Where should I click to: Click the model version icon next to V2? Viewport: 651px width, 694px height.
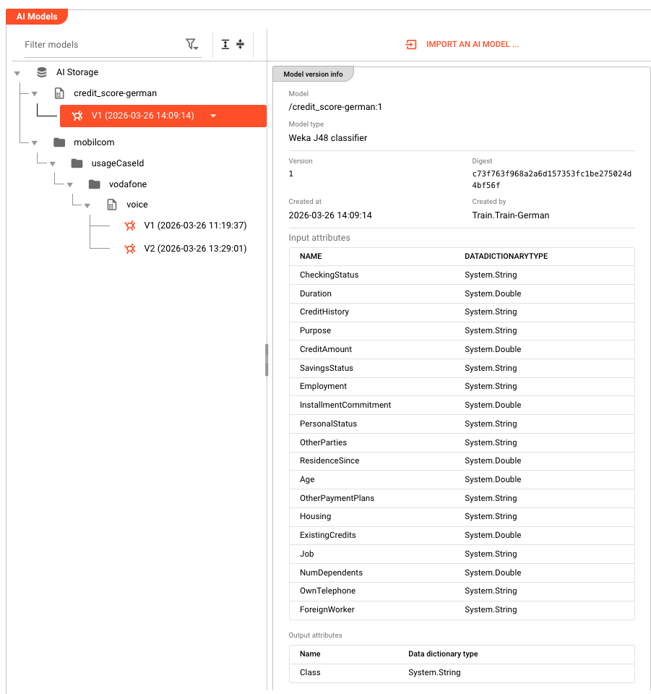click(x=130, y=248)
